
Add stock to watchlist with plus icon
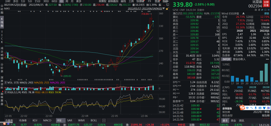click(268, 10)
